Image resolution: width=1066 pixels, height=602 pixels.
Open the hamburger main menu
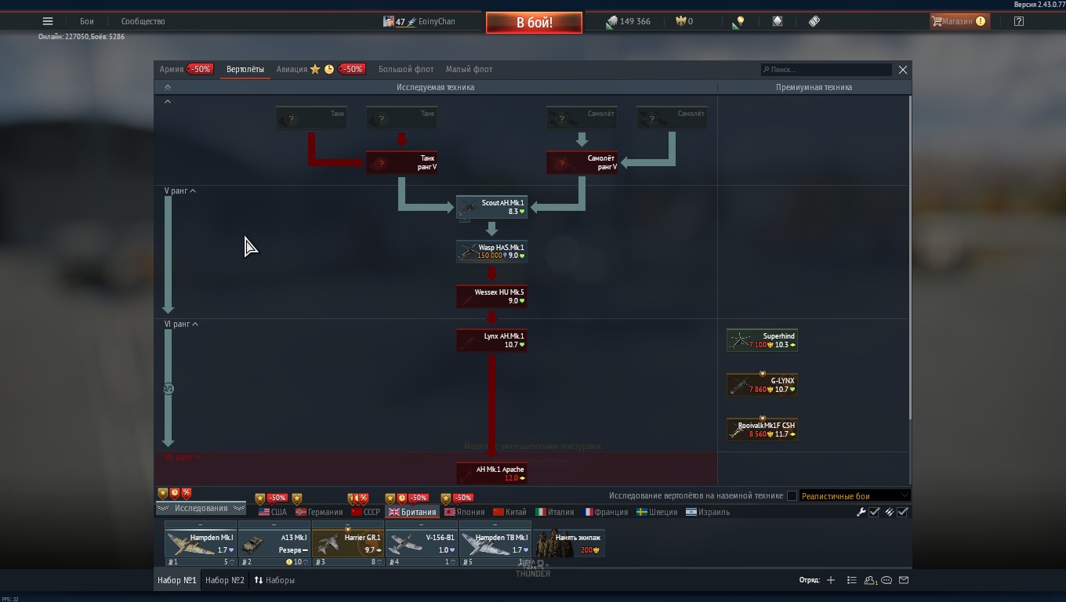click(48, 21)
